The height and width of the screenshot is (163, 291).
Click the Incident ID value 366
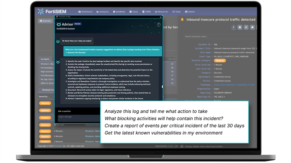pos(216,45)
